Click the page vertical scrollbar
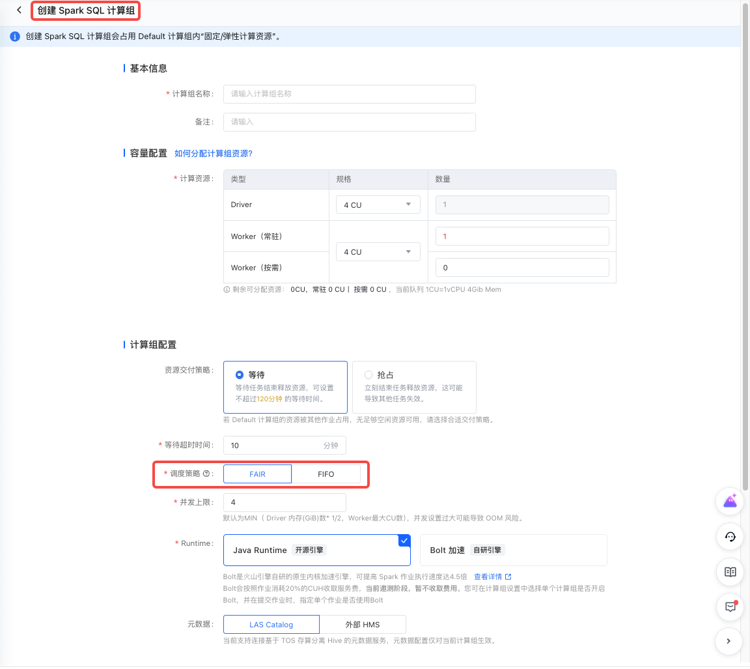 click(x=745, y=246)
